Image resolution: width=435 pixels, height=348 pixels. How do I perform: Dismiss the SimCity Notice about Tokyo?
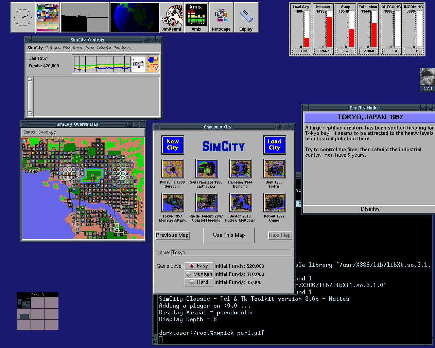370,209
